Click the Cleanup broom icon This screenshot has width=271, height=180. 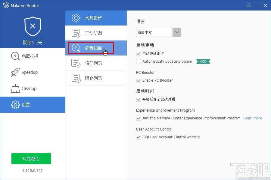click(15, 88)
